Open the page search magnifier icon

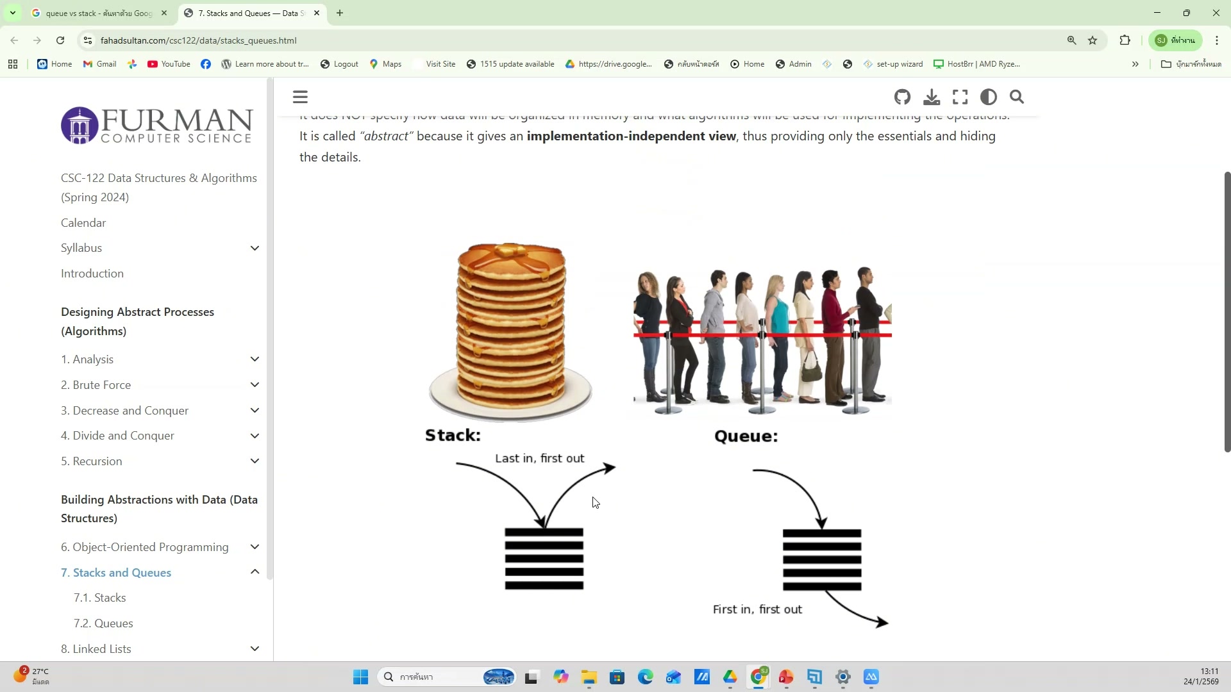[x=1017, y=97]
